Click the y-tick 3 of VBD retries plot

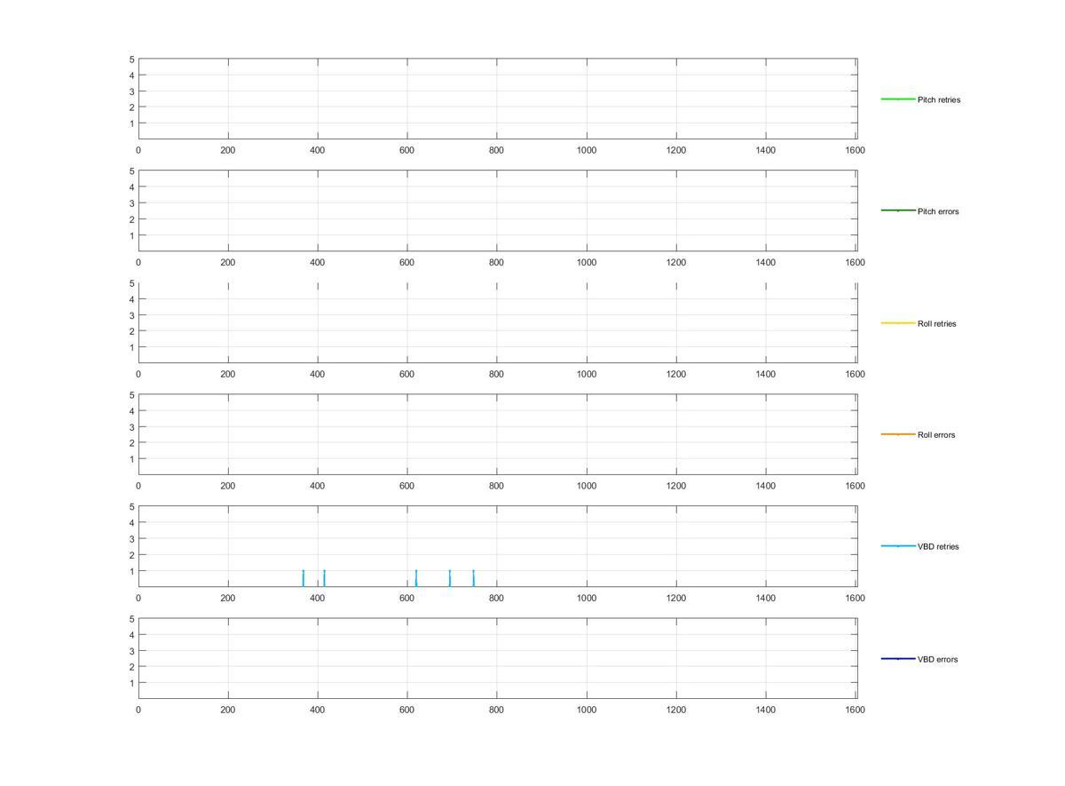click(x=132, y=539)
